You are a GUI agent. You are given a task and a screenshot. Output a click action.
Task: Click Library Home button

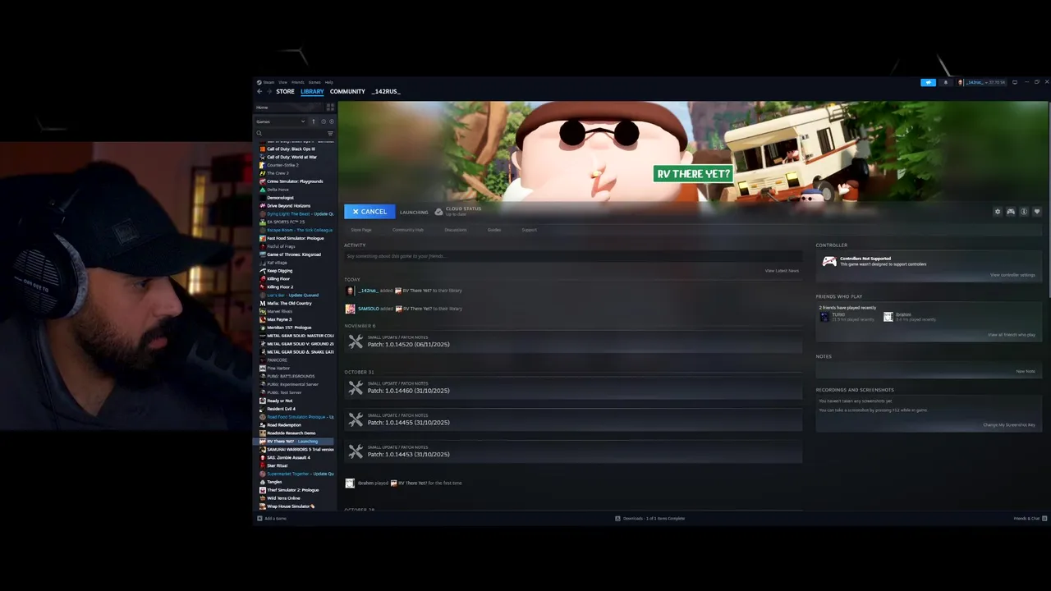(x=289, y=108)
